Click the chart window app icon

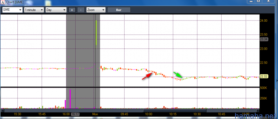coord(3,2)
